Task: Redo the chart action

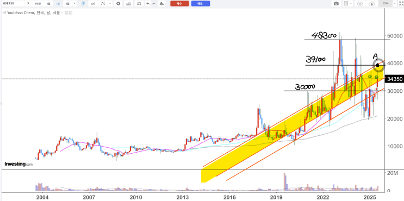Action: pos(153,4)
